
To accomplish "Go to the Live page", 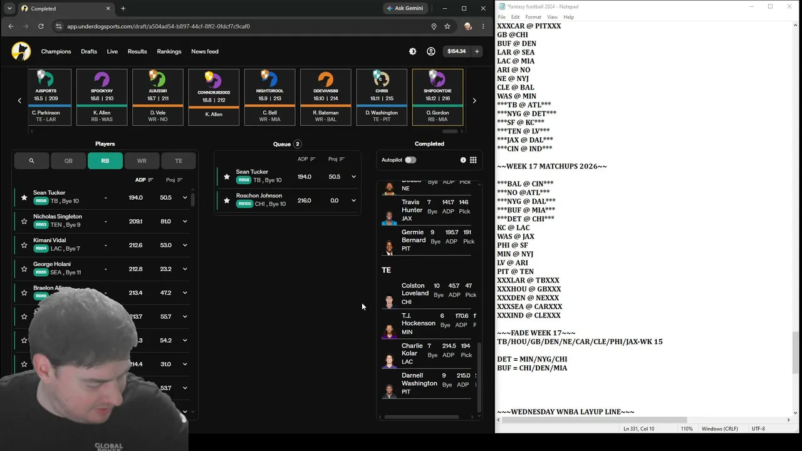I will point(112,51).
